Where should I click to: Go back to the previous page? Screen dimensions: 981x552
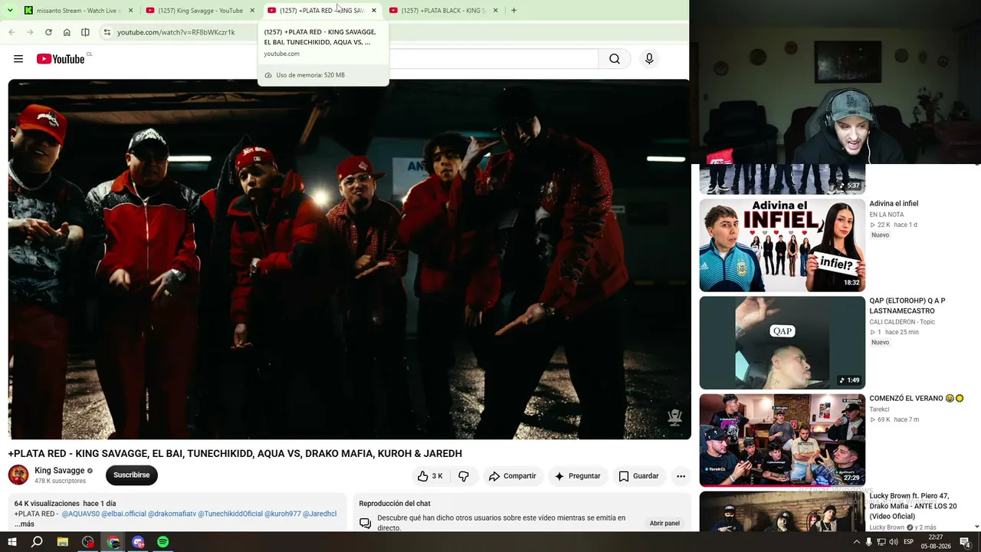click(11, 32)
